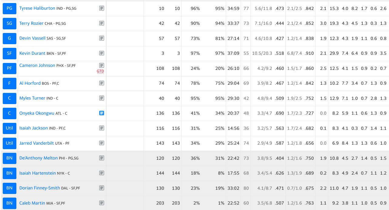389x210 pixels.
Task: Open Caleb Martin's player notes icon
Action: point(102,203)
